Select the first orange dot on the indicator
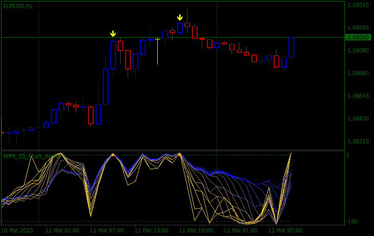The width and height of the screenshot is (374, 236). pos(113,155)
